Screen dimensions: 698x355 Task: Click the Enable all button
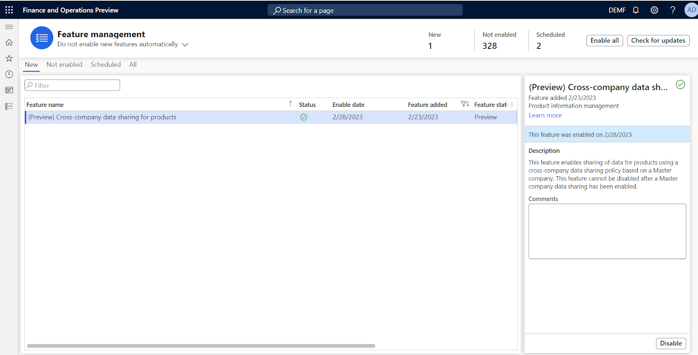pyautogui.click(x=605, y=41)
